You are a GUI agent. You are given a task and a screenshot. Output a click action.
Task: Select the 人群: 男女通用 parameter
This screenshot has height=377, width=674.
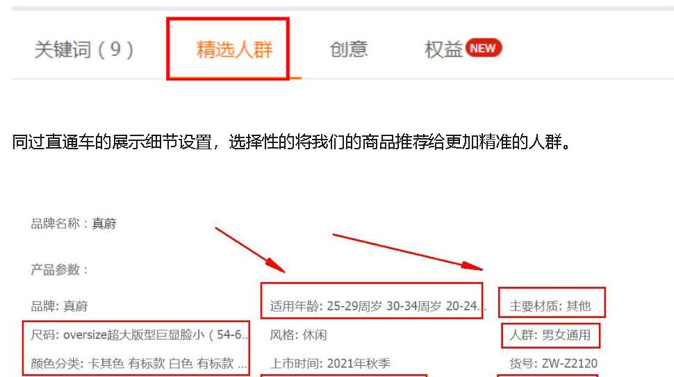[x=550, y=335]
